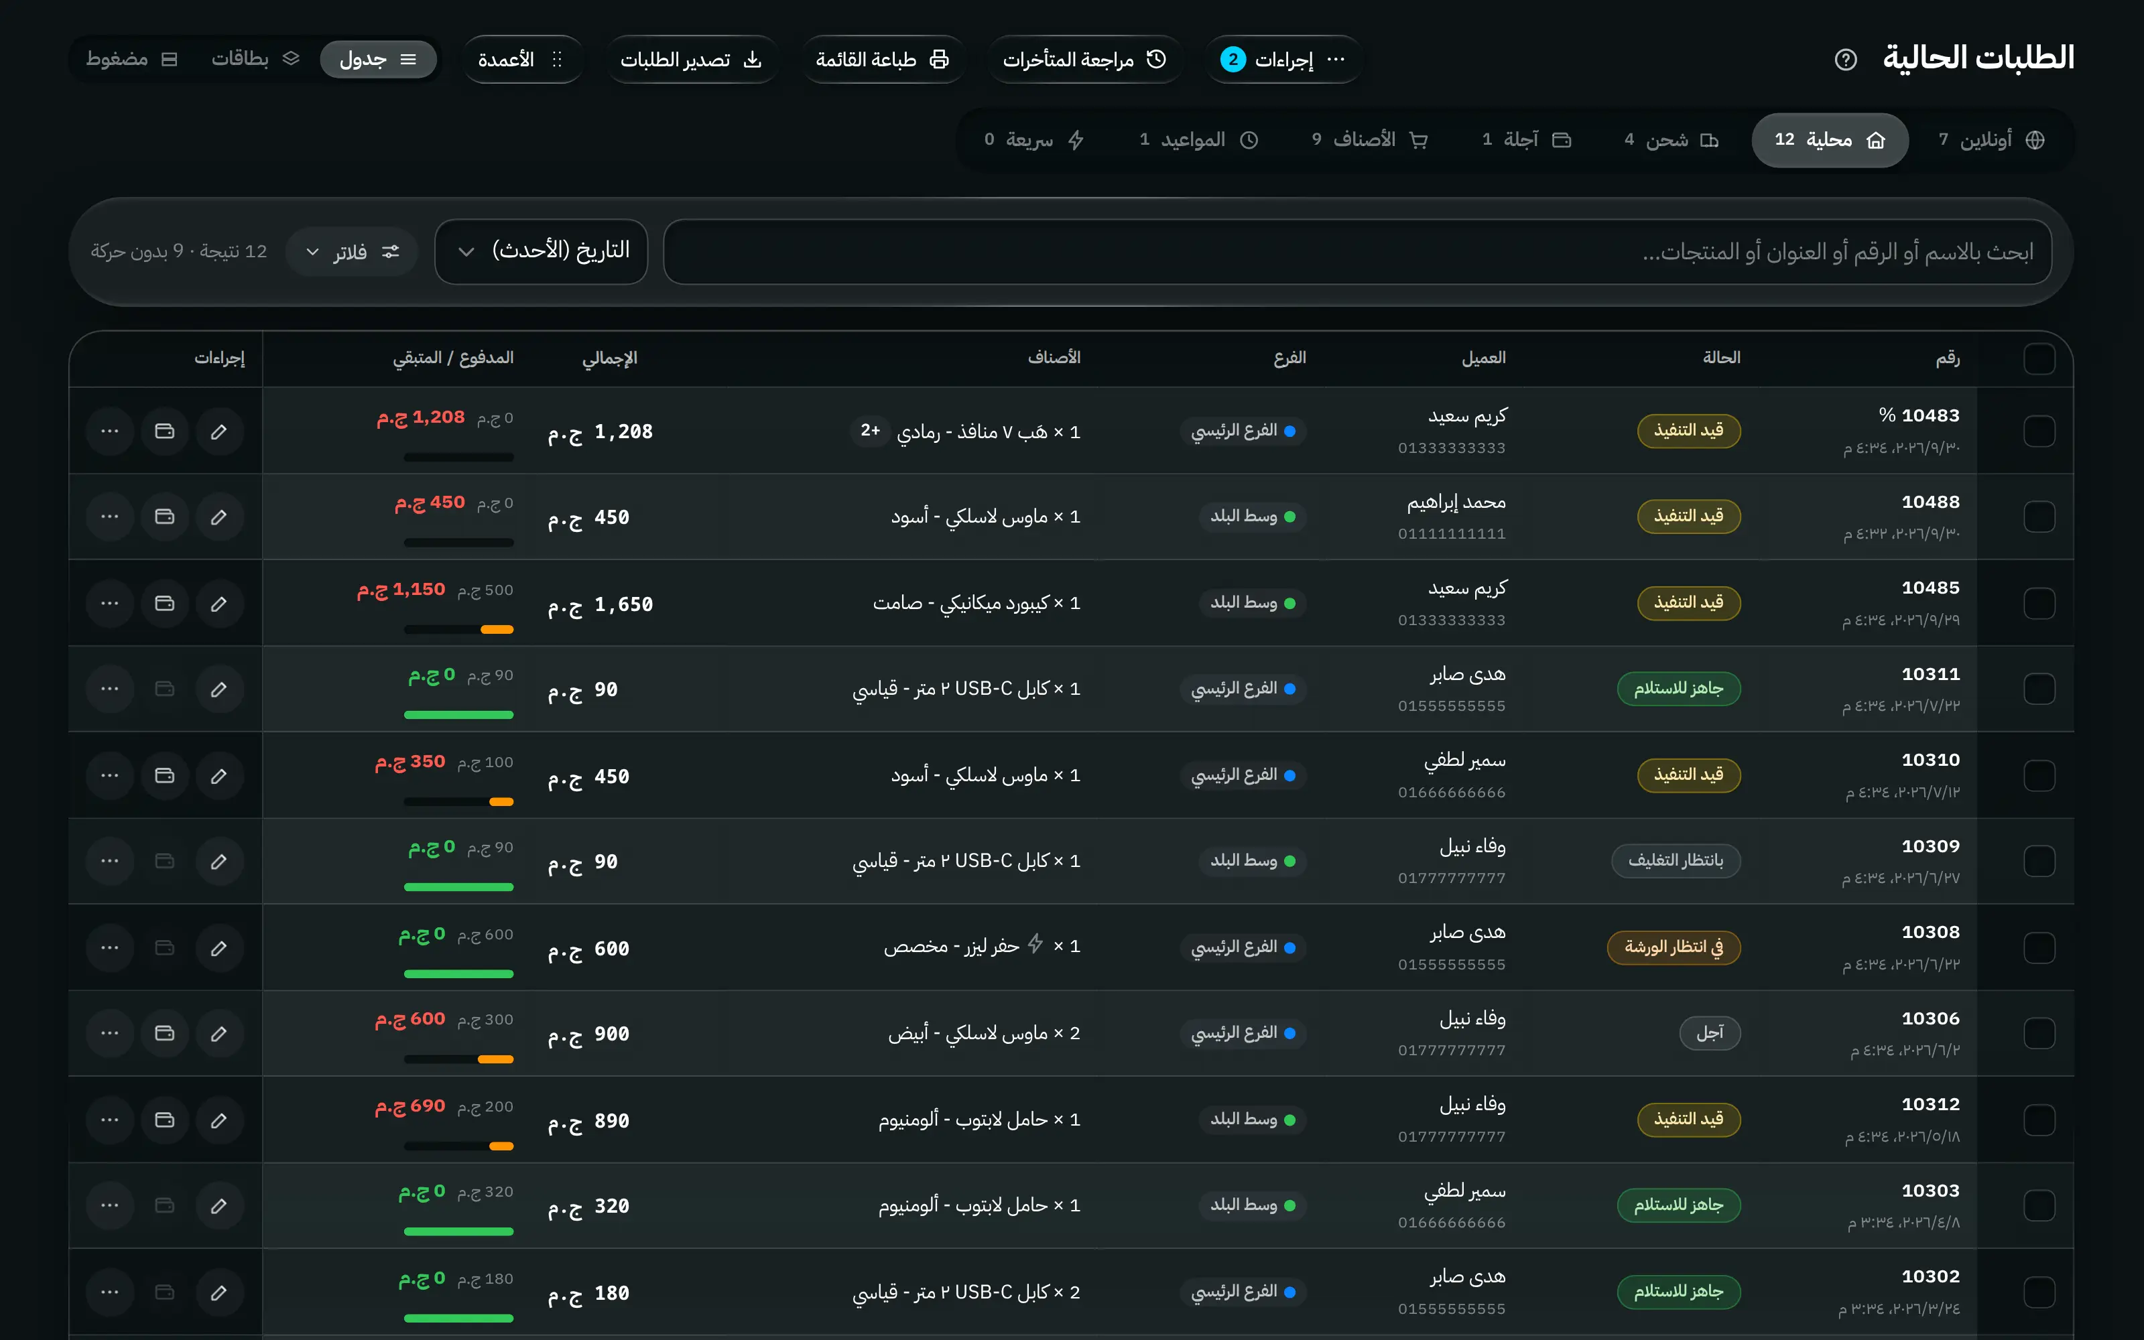Switch to بطاقات cards view

(255, 60)
